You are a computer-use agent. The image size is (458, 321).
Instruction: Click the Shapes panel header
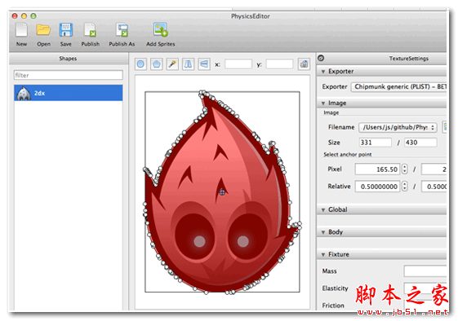(69, 59)
